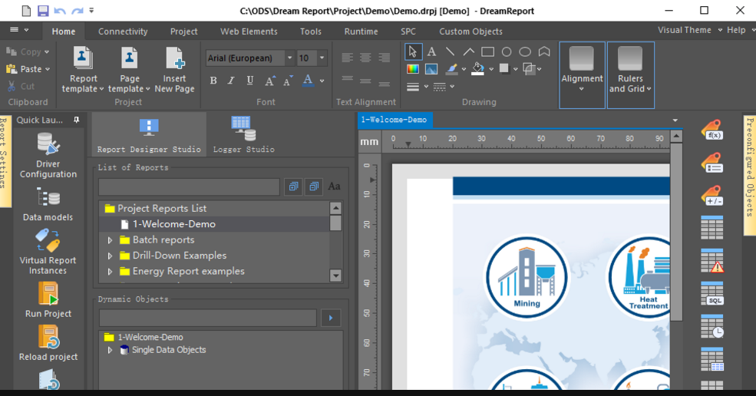Toggle the Aa match case button
Viewport: 756px width, 396px height.
pos(334,186)
